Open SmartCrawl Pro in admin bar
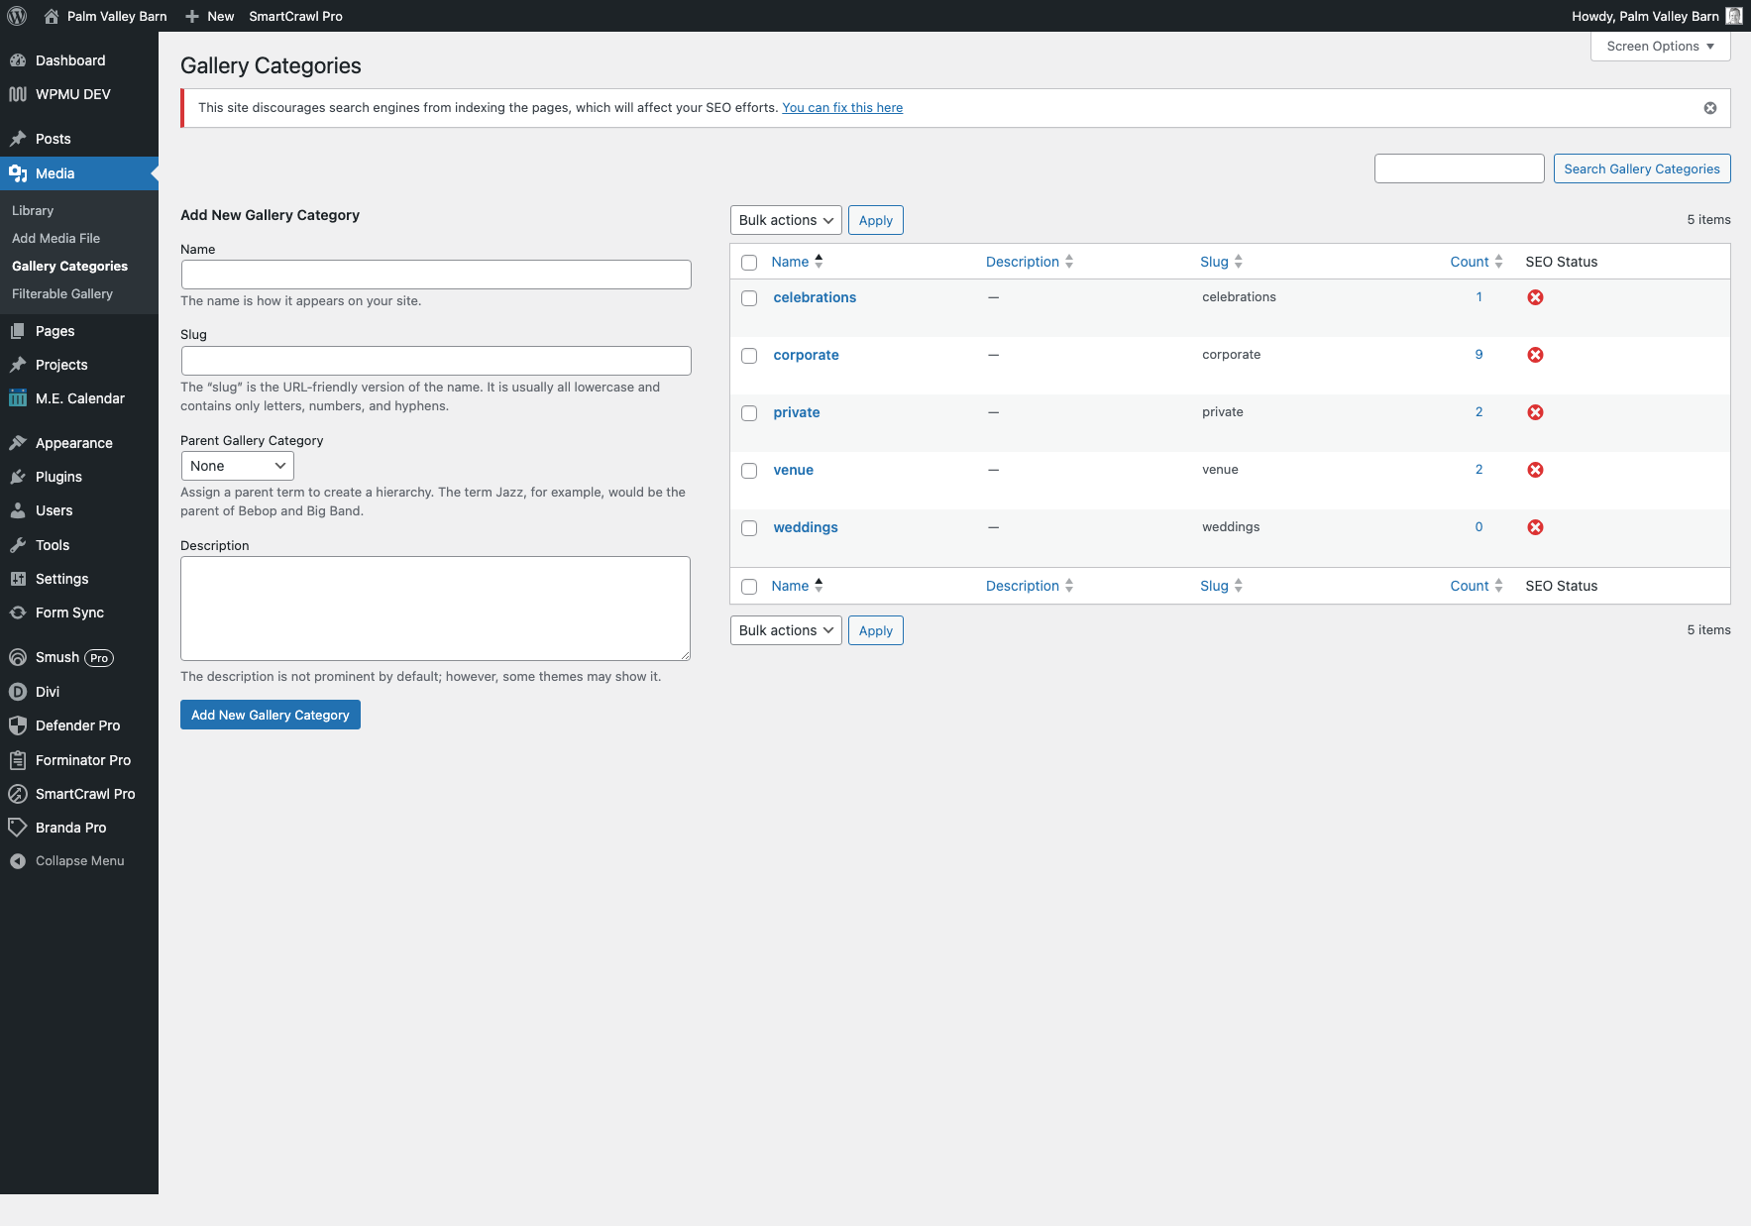Screen dimensions: 1751x1226 [x=295, y=16]
